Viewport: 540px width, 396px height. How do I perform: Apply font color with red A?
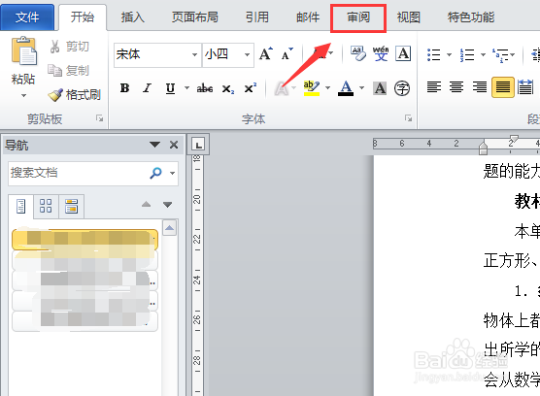coord(346,88)
